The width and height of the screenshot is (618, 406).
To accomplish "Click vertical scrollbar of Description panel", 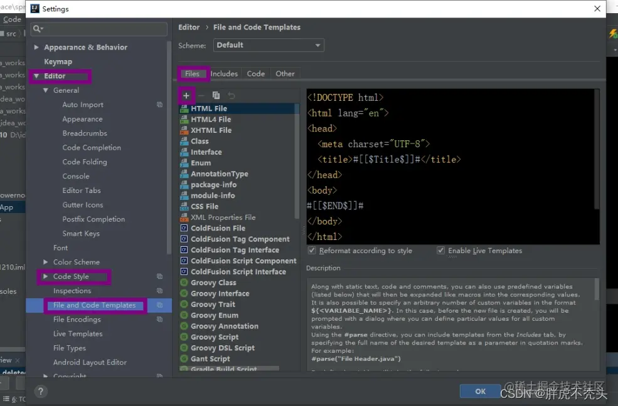I will pos(597,289).
